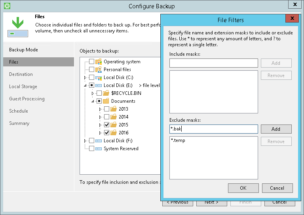Expand the Local Disk (C:) node

tap(85, 77)
